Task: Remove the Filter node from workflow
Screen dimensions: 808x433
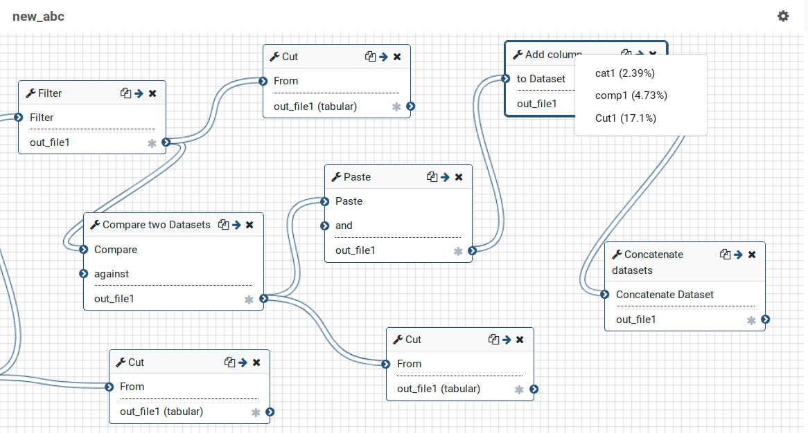Action: [152, 93]
